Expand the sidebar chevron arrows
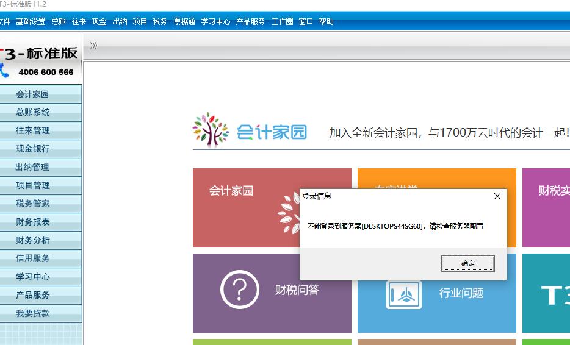Screen dimensions: 570x345 click(94, 46)
